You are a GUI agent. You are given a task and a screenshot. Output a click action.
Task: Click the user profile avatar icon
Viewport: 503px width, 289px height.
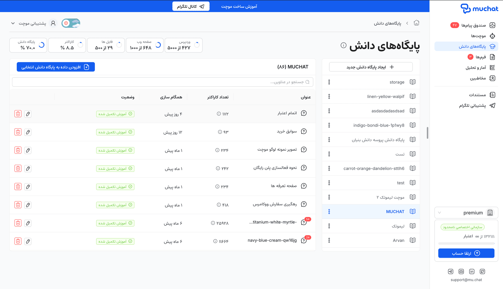click(53, 23)
